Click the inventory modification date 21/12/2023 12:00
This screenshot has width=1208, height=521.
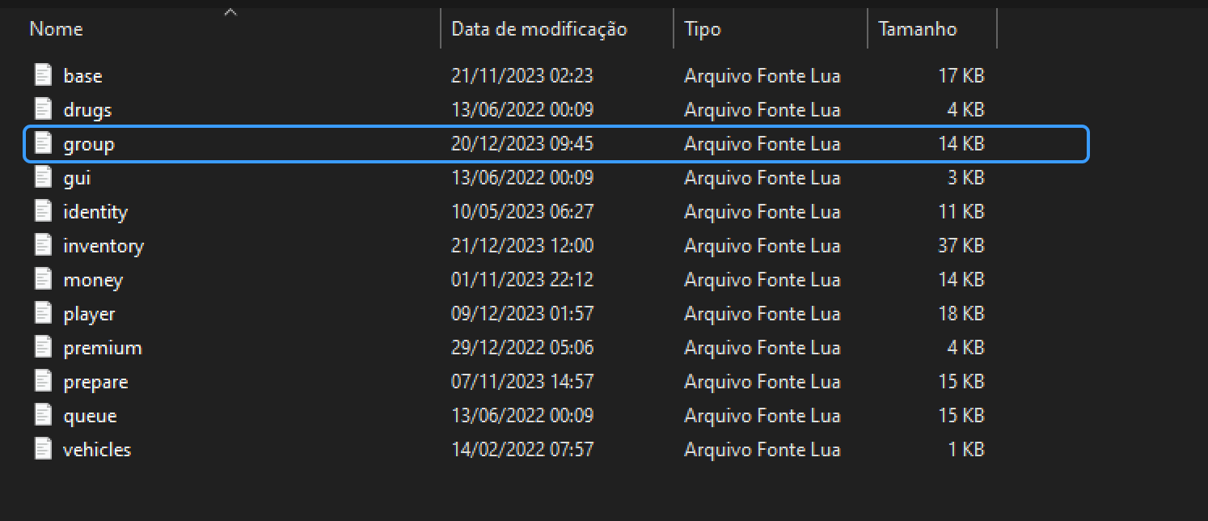[x=522, y=246]
